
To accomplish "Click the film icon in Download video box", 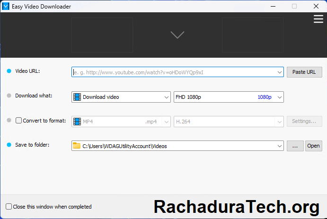I will tap(77, 97).
